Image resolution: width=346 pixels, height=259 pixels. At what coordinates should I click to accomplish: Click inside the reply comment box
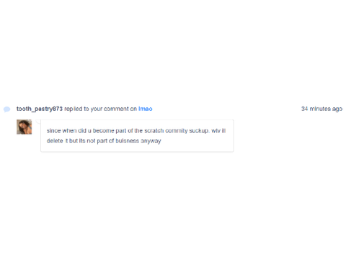coord(137,136)
